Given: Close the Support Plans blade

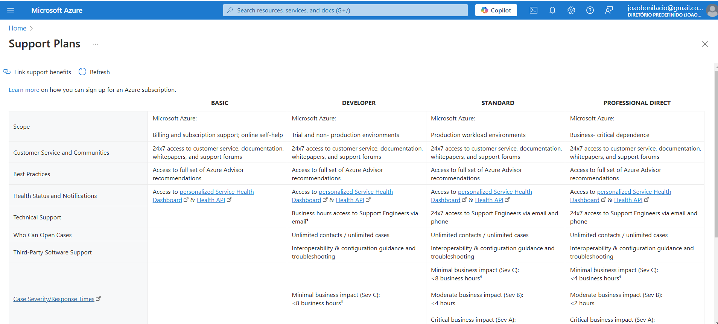Looking at the screenshot, I should tap(705, 44).
